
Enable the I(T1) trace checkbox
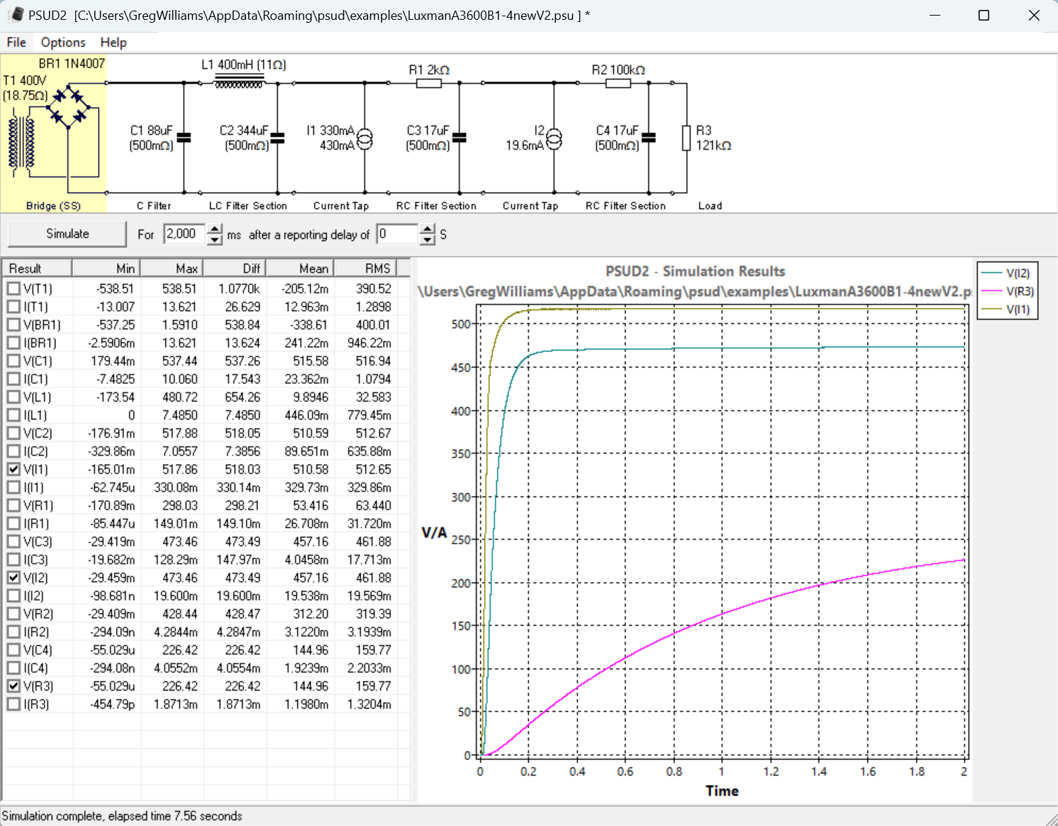[13, 307]
